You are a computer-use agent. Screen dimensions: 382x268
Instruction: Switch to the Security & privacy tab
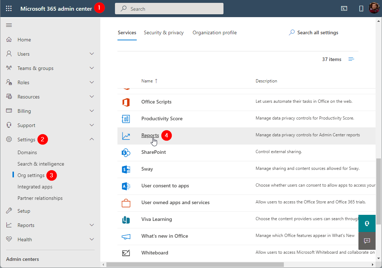(x=164, y=32)
